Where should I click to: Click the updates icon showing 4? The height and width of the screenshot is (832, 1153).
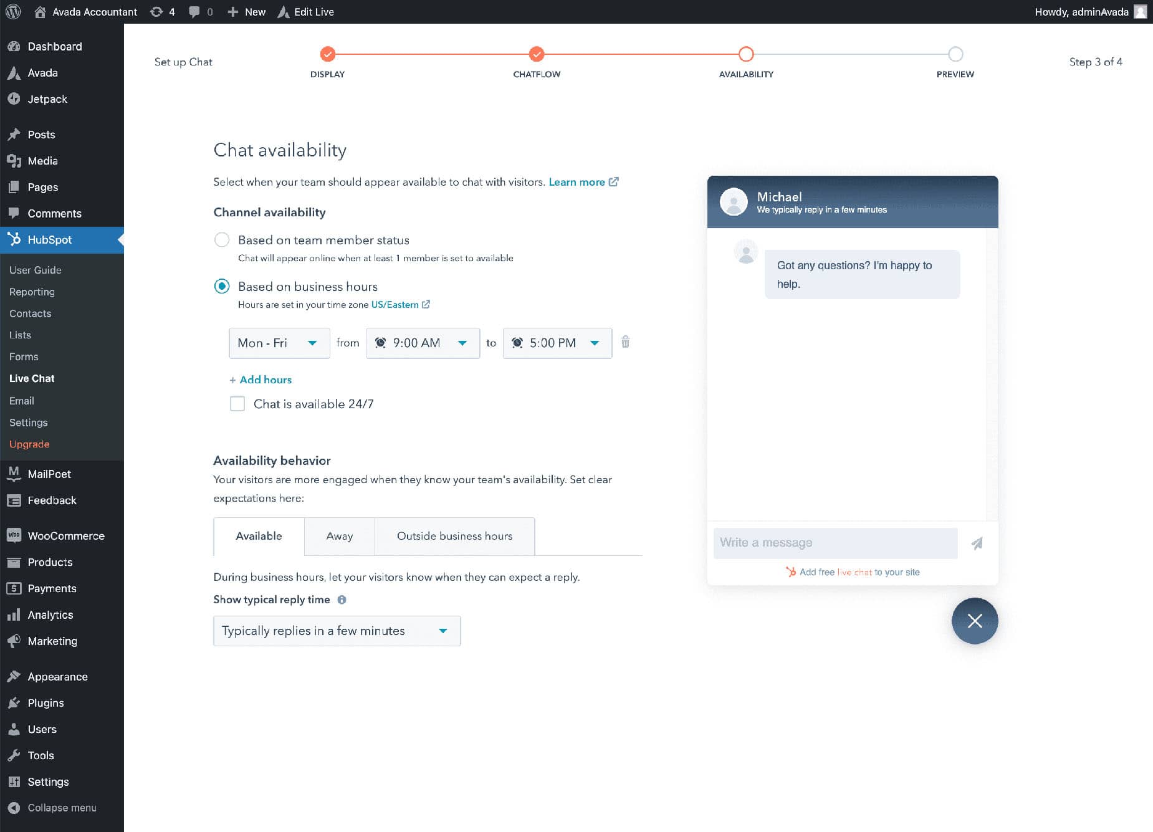[x=156, y=11]
